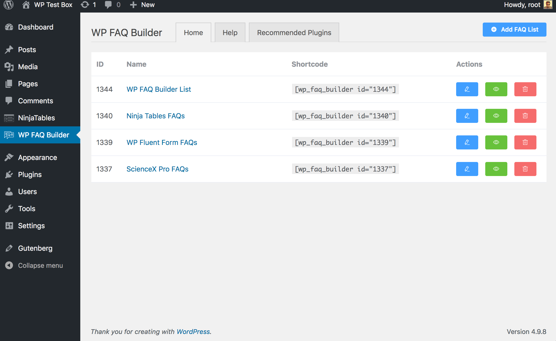Screen dimensions: 556x341
Task: Go to the Posts menu
Action: tap(40, 50)
